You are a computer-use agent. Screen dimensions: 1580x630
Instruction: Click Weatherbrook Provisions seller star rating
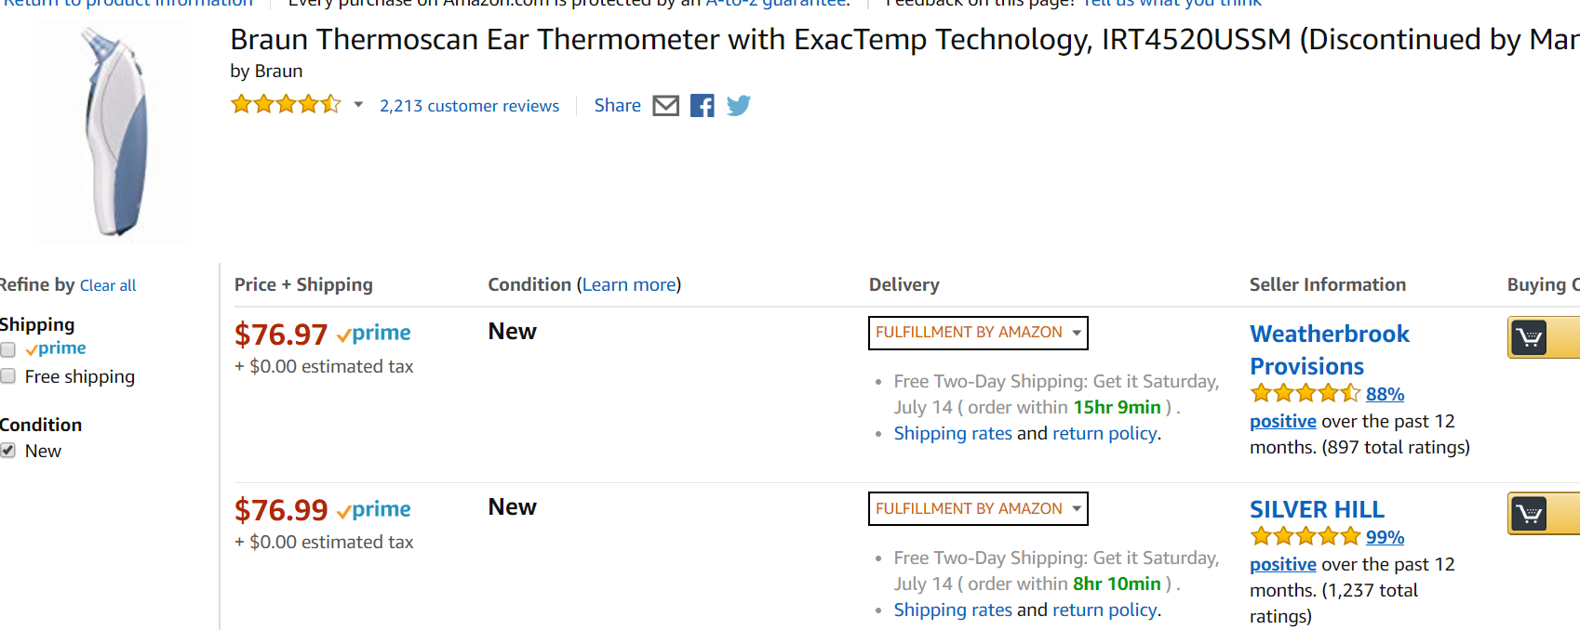[x=1305, y=394]
